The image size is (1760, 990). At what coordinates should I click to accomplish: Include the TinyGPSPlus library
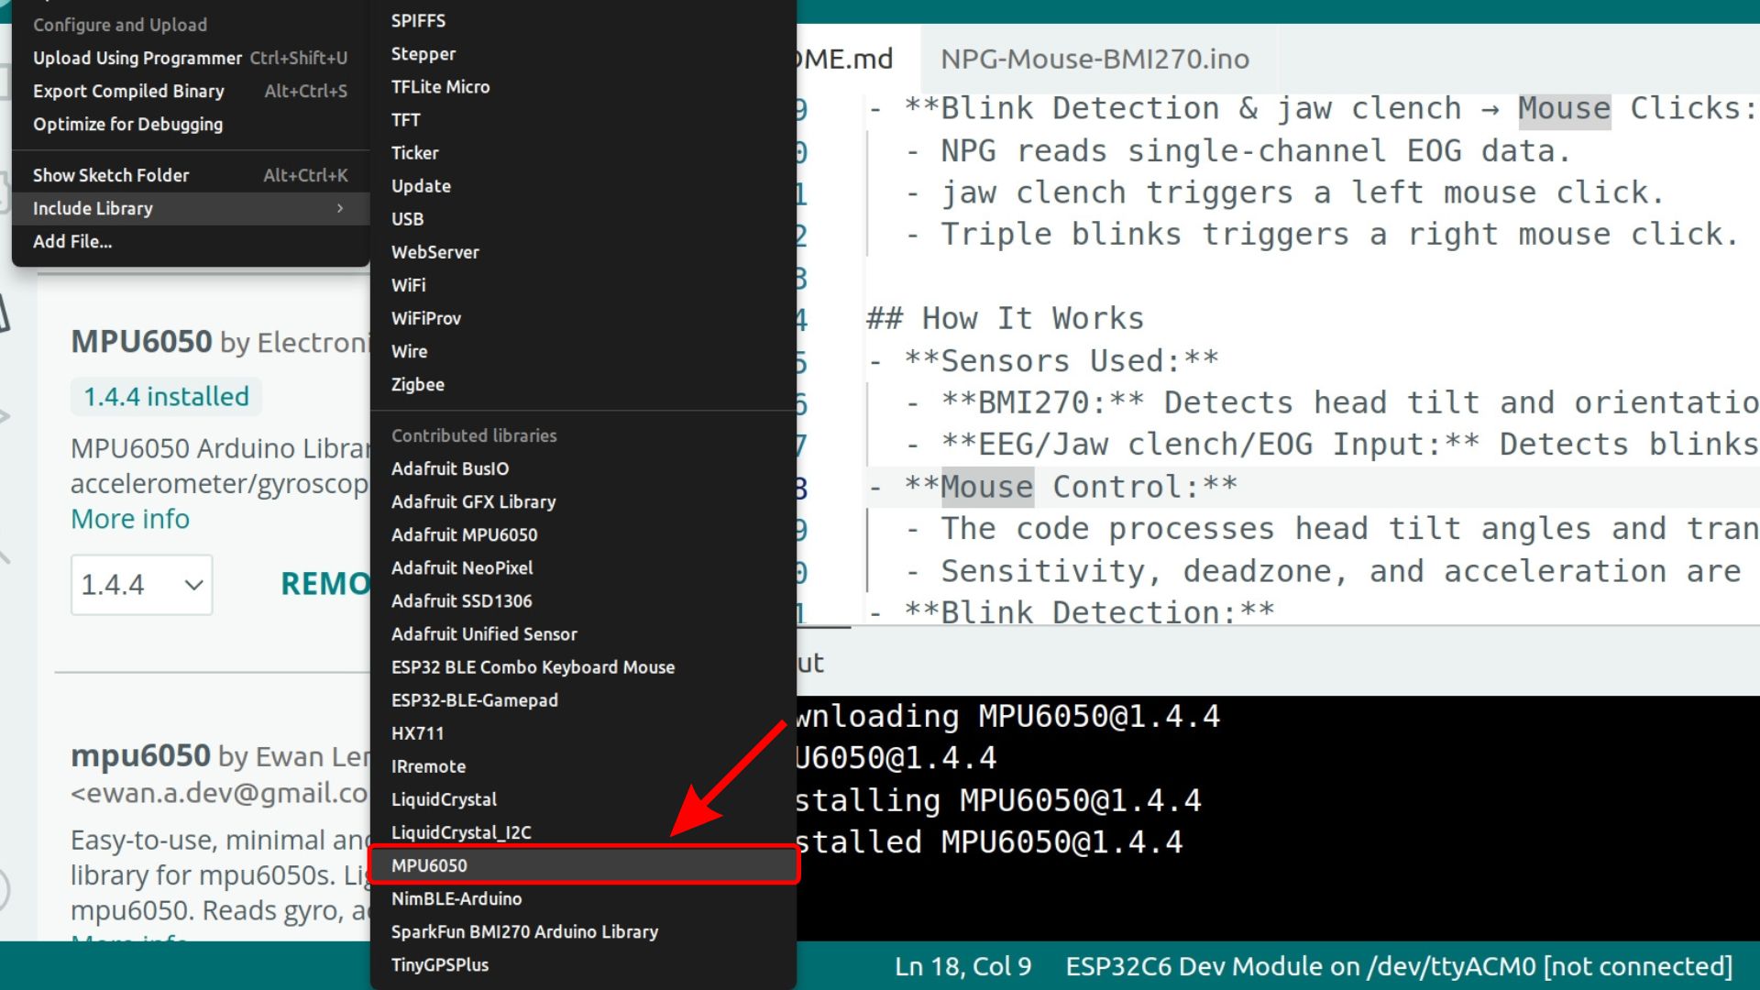coord(583,964)
